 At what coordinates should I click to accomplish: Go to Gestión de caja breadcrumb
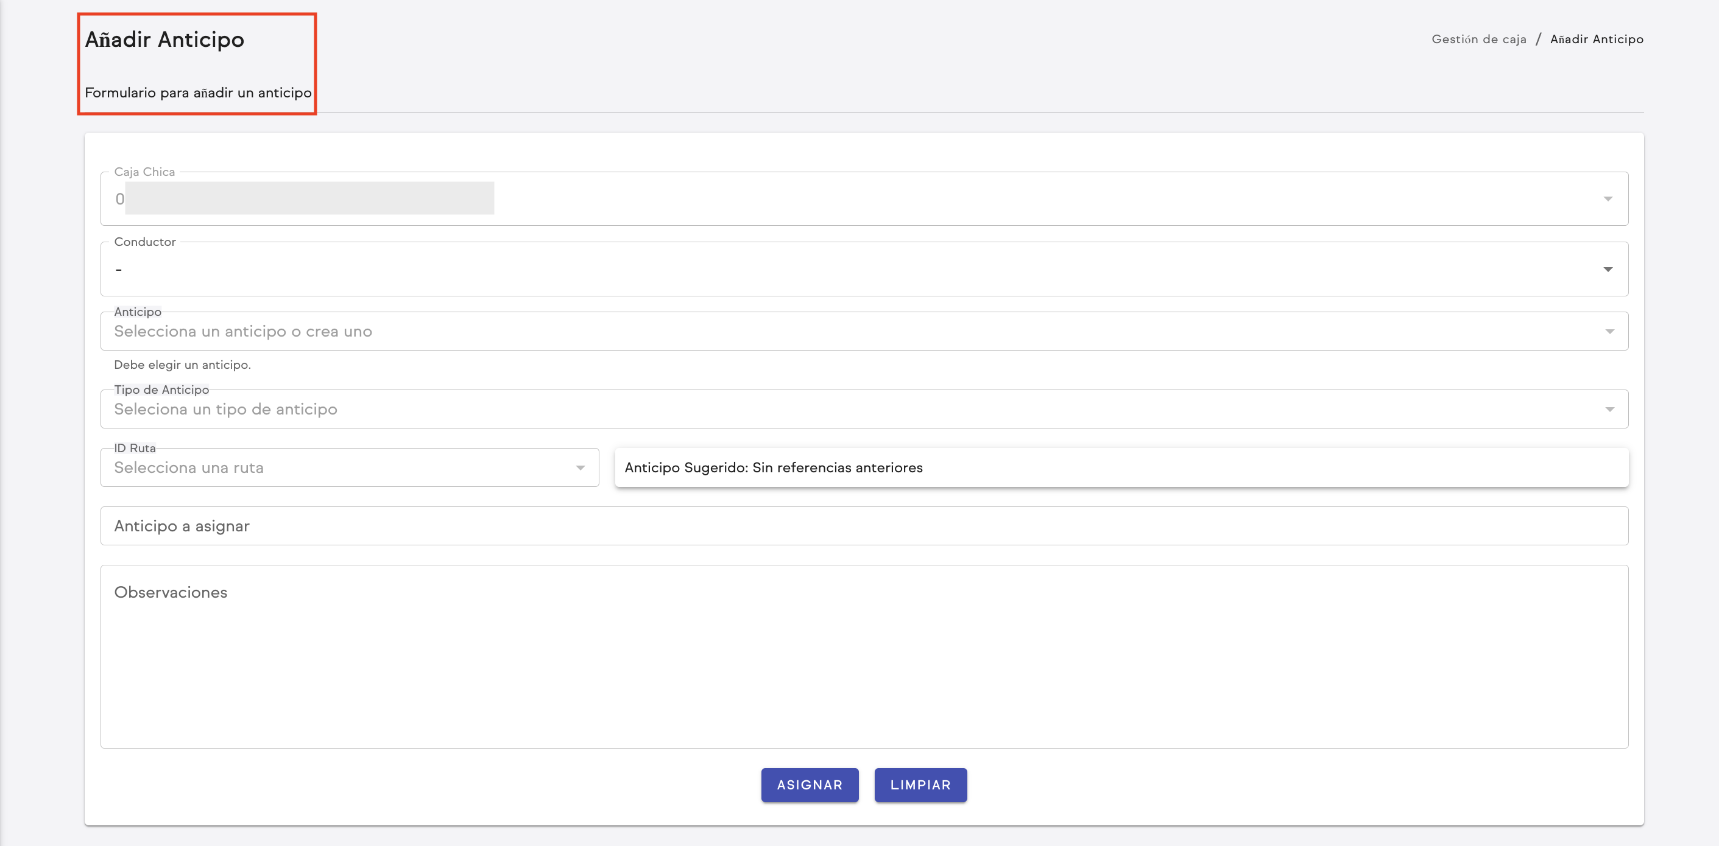click(x=1478, y=40)
